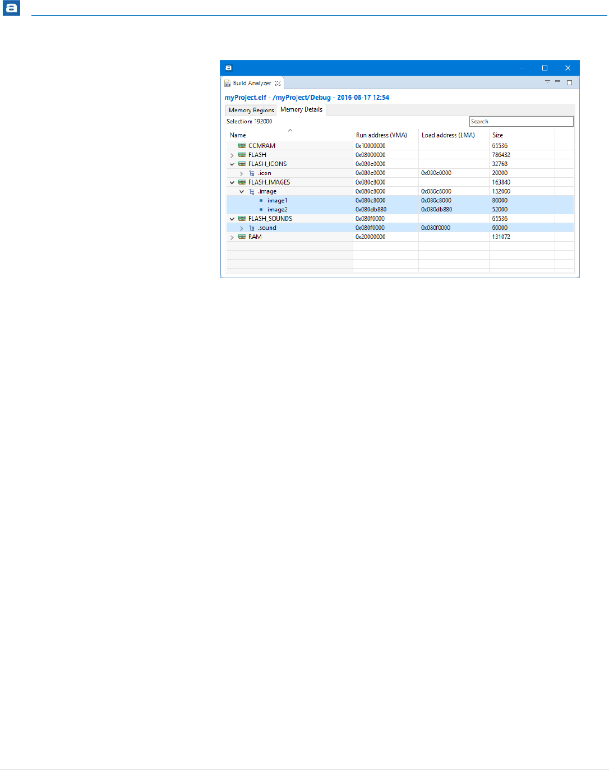
Task: Select the image2 row
Action: pyautogui.click(x=400, y=210)
